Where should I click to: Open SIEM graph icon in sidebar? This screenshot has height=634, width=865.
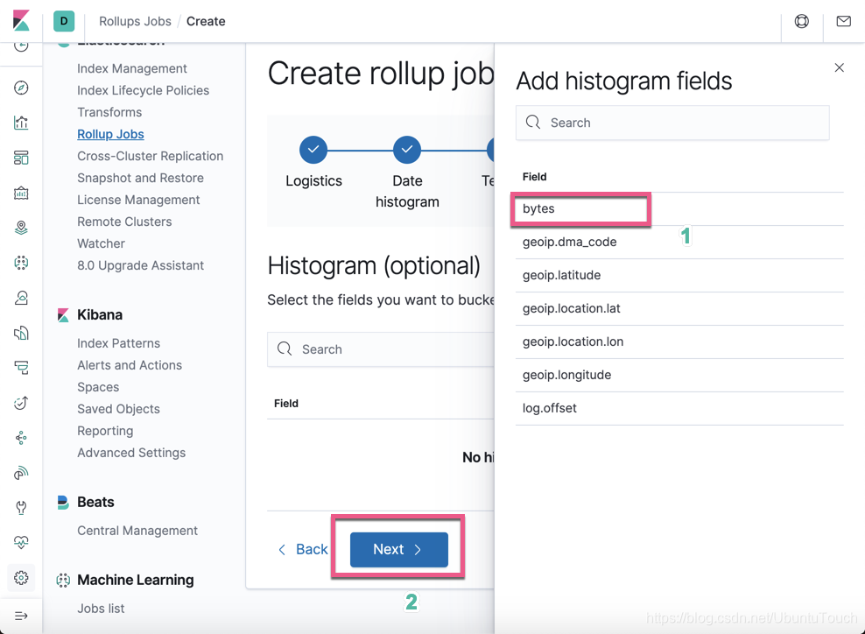tap(21, 438)
